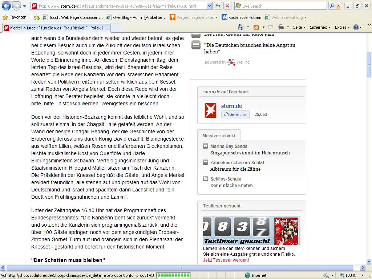
Task: Open the search provider options dropdown
Action: point(339,6)
